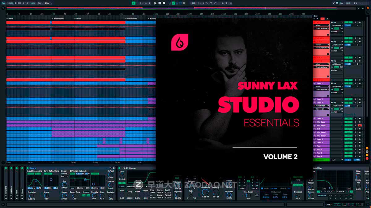Open Reverb Global Quality Eco dropdown
371x208 pixels.
tap(64, 176)
